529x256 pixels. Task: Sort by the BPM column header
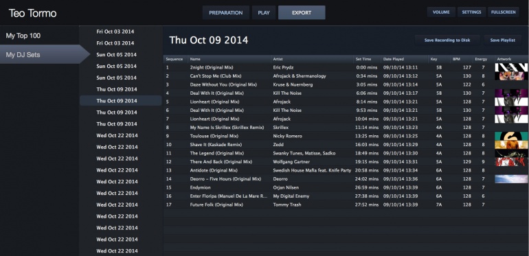[461, 59]
